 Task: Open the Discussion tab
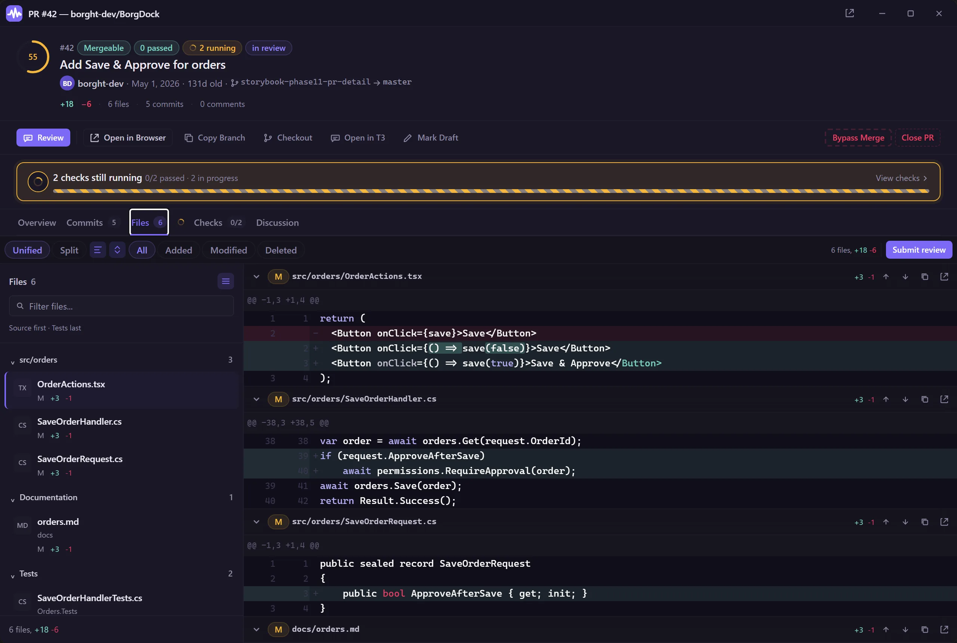(277, 222)
